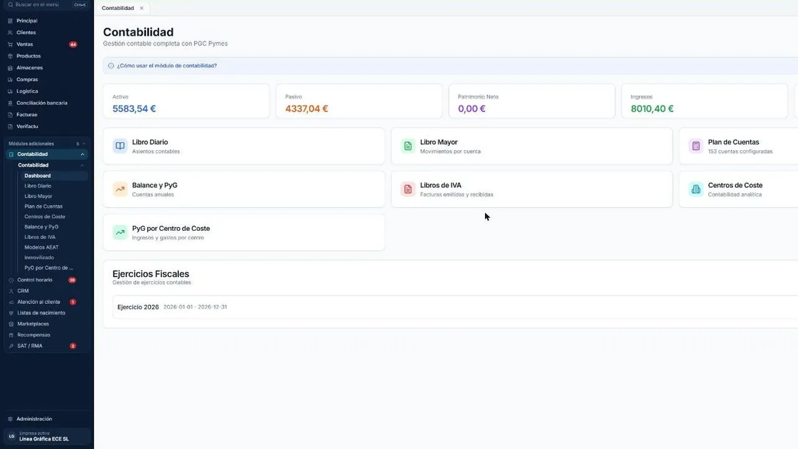Click the Ingresos value 8010,40 €
Viewport: 798px width, 449px height.
point(652,109)
